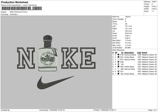Click Madeira Classic 40 in the Diamond Black row
The height and width of the screenshot is (112, 158).
149,55
